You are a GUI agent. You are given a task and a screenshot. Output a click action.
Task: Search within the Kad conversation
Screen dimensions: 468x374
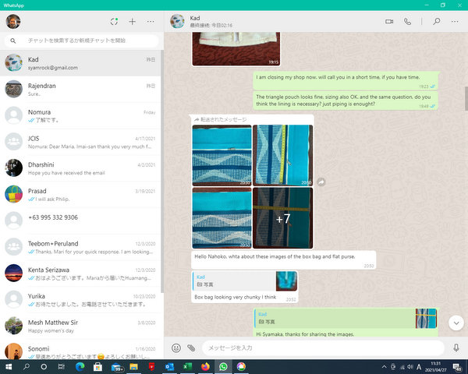[x=437, y=21]
